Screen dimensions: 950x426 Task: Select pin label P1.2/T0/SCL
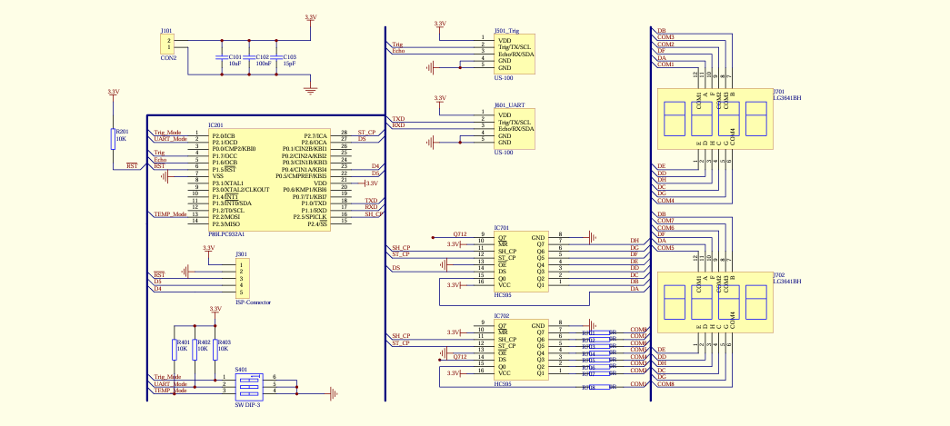(228, 210)
